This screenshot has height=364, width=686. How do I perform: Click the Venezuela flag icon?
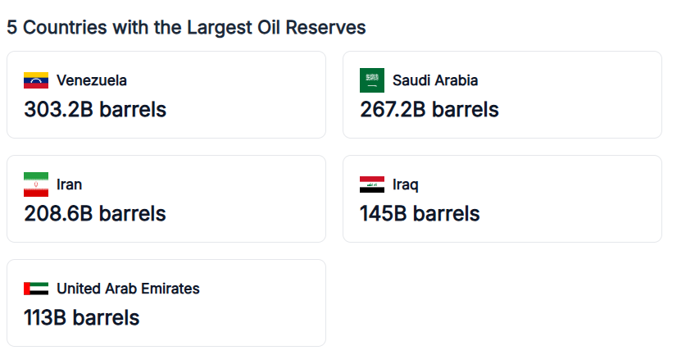click(36, 80)
